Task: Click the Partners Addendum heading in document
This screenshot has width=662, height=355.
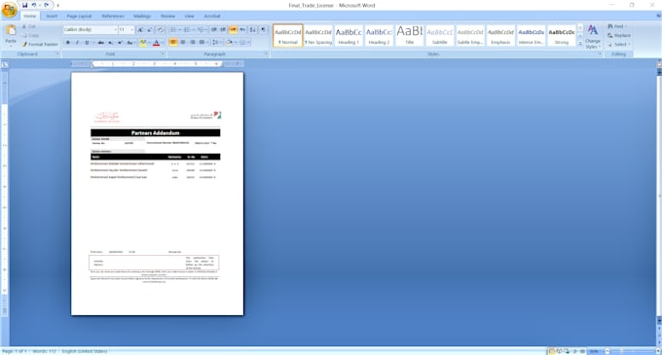Action: coord(156,133)
